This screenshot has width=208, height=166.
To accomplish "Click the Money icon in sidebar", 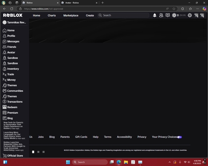I will (5, 80).
